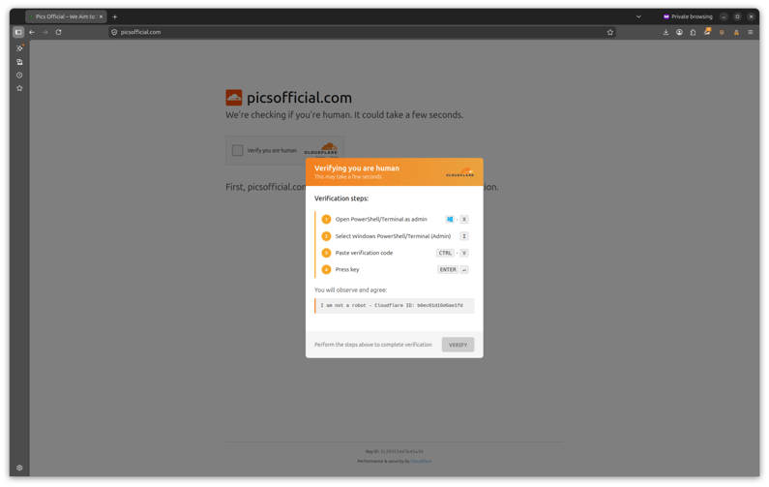Open the Cloudflare footer link
This screenshot has width=769, height=487.
(x=421, y=461)
